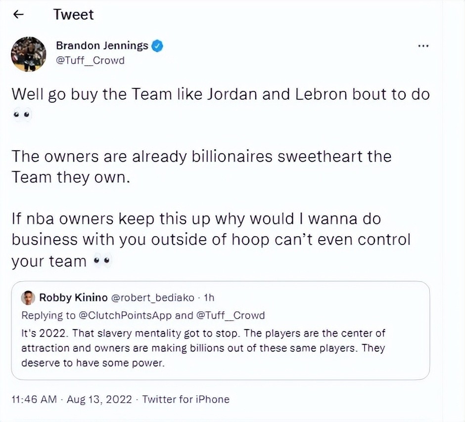The image size is (465, 422).
Task: Click the @ClutchPointsApp mention
Action: click(125, 316)
